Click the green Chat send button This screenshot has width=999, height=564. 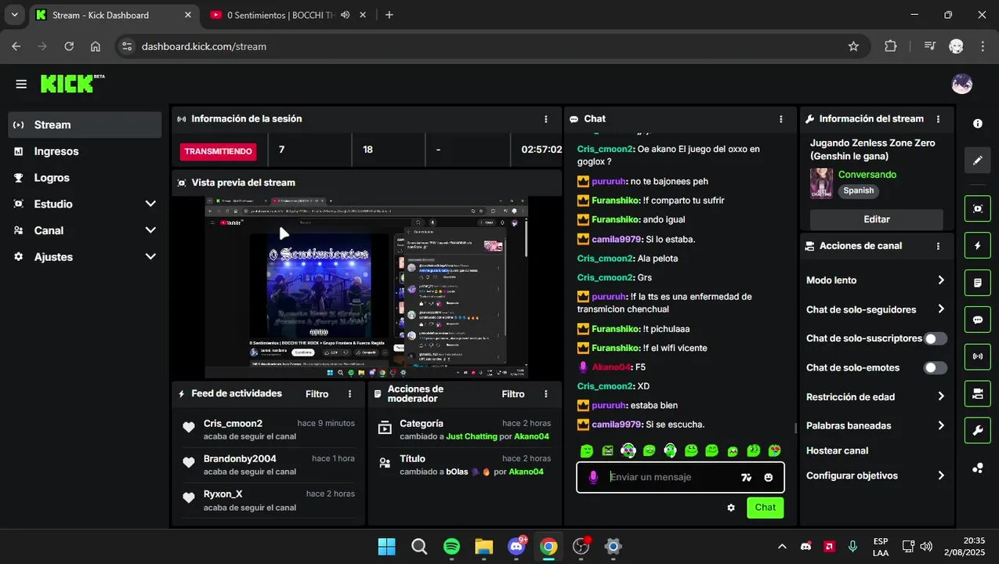[765, 508]
